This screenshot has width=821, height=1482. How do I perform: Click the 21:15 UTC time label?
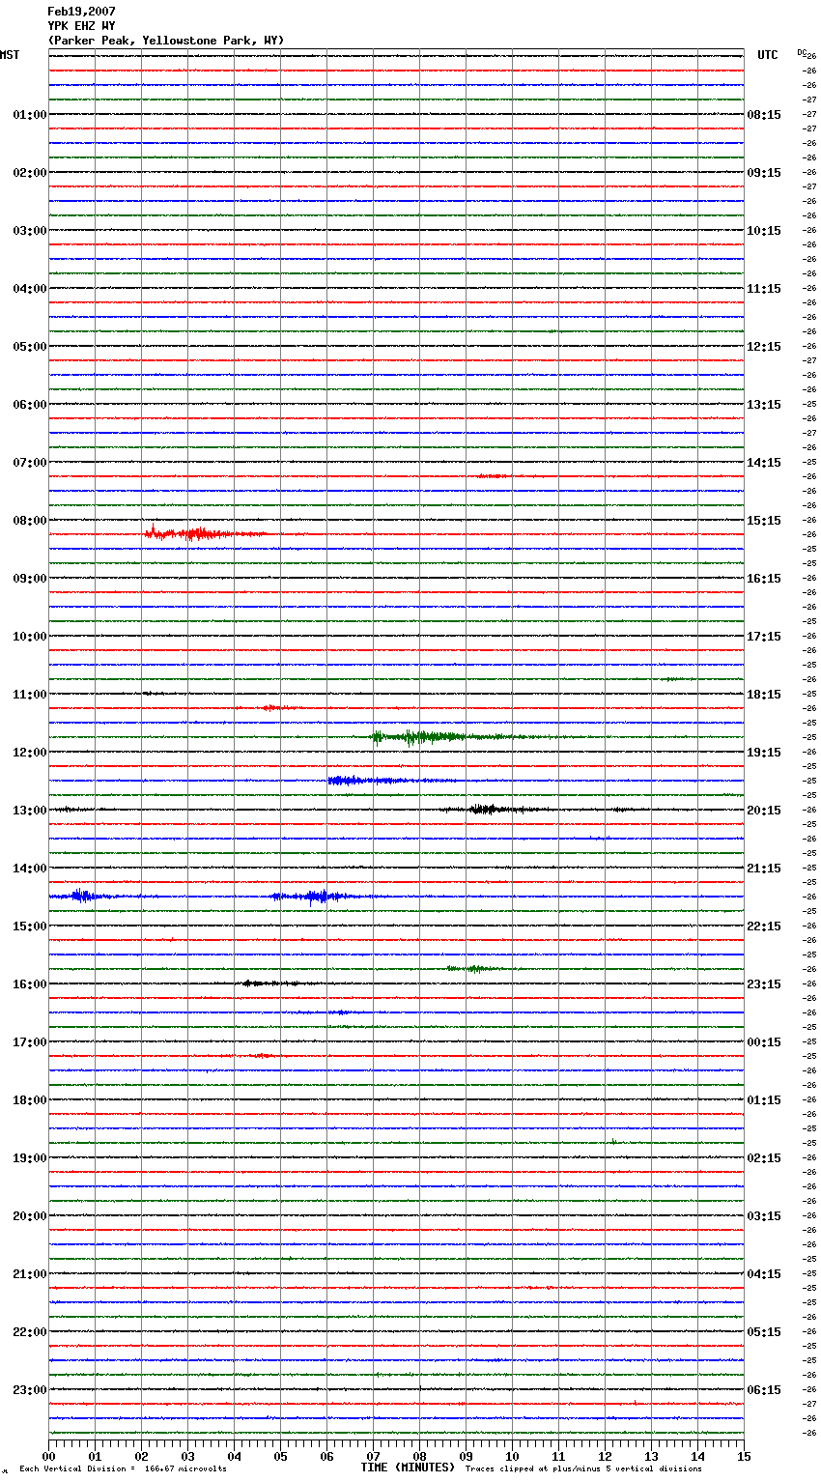tap(764, 869)
